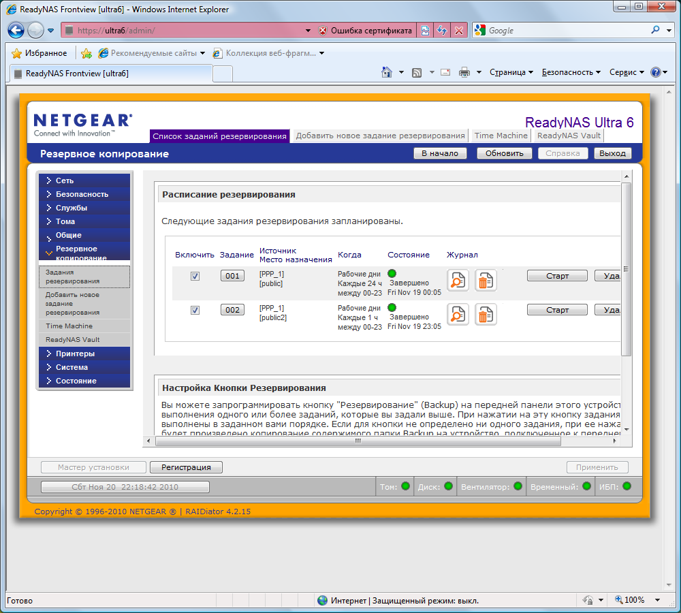Click the Read mail icon

point(445,72)
